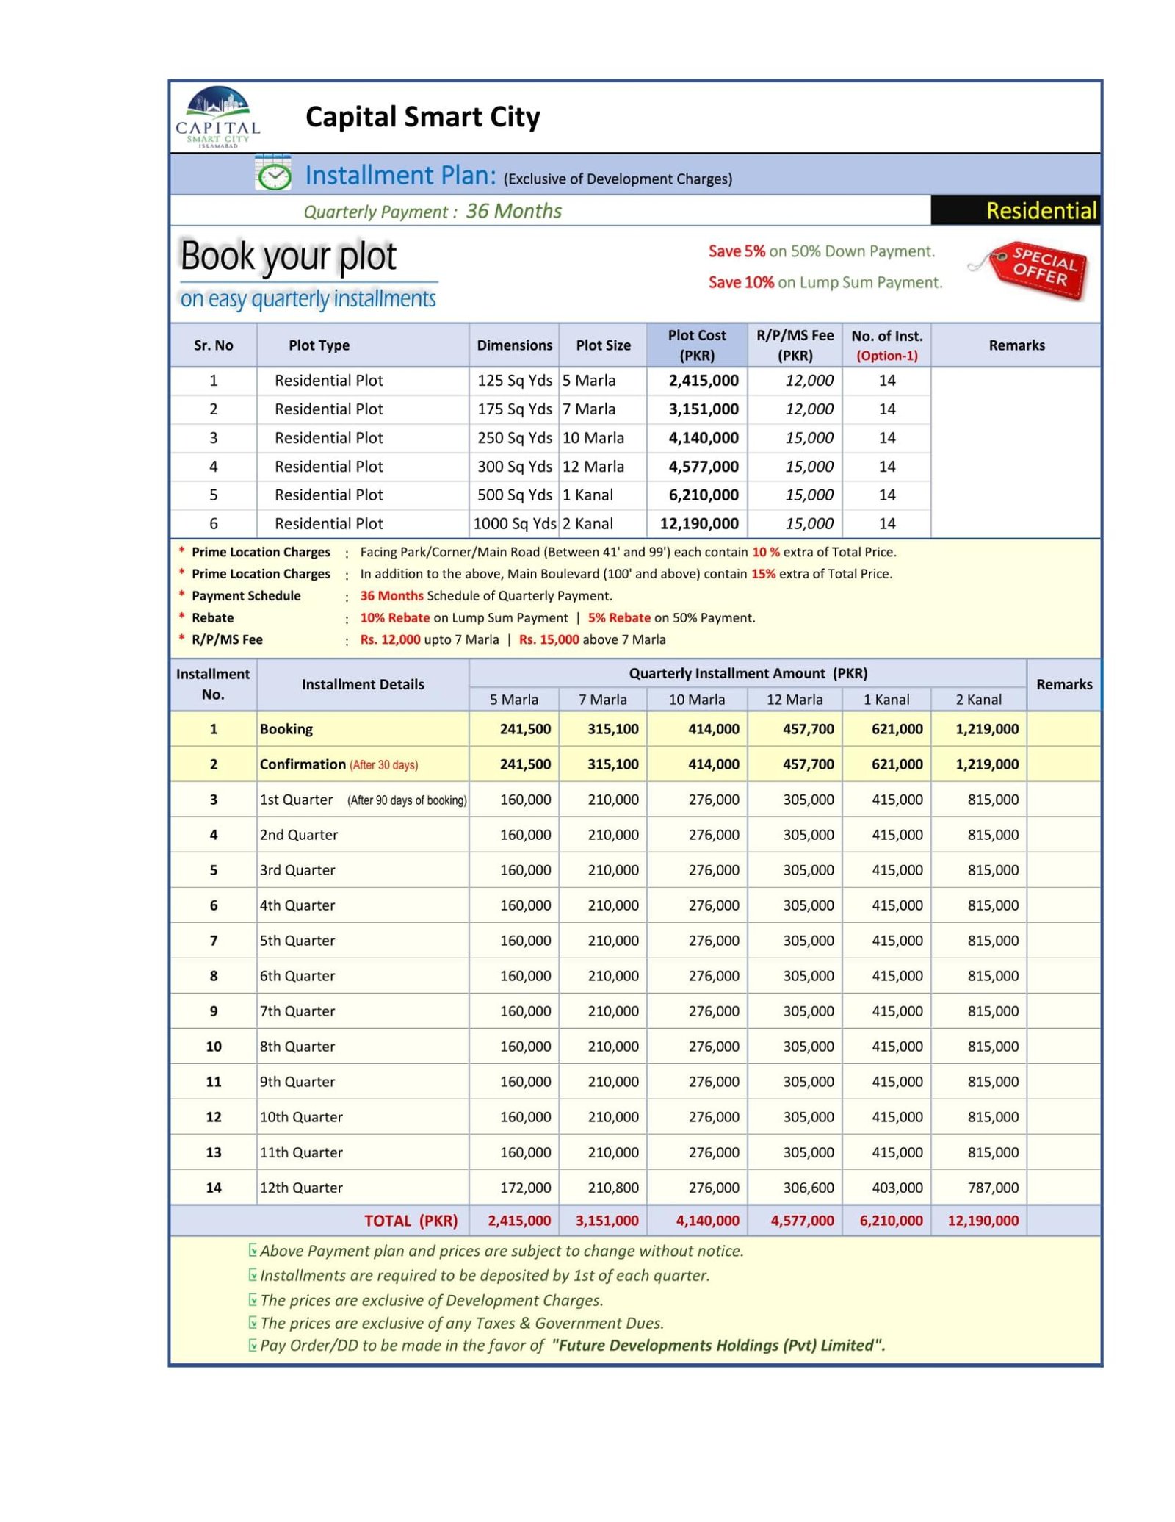The height and width of the screenshot is (1522, 1175).
Task: Click the Plot Cost (PKR) column header
Action: tap(696, 345)
